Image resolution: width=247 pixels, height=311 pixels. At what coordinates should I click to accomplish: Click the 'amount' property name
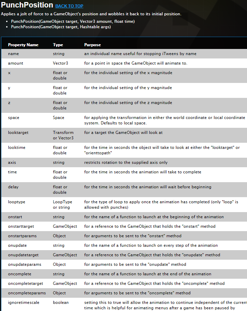tap(16, 63)
